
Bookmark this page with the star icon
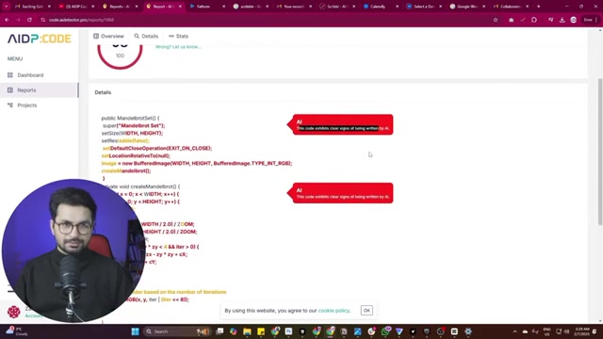point(496,20)
